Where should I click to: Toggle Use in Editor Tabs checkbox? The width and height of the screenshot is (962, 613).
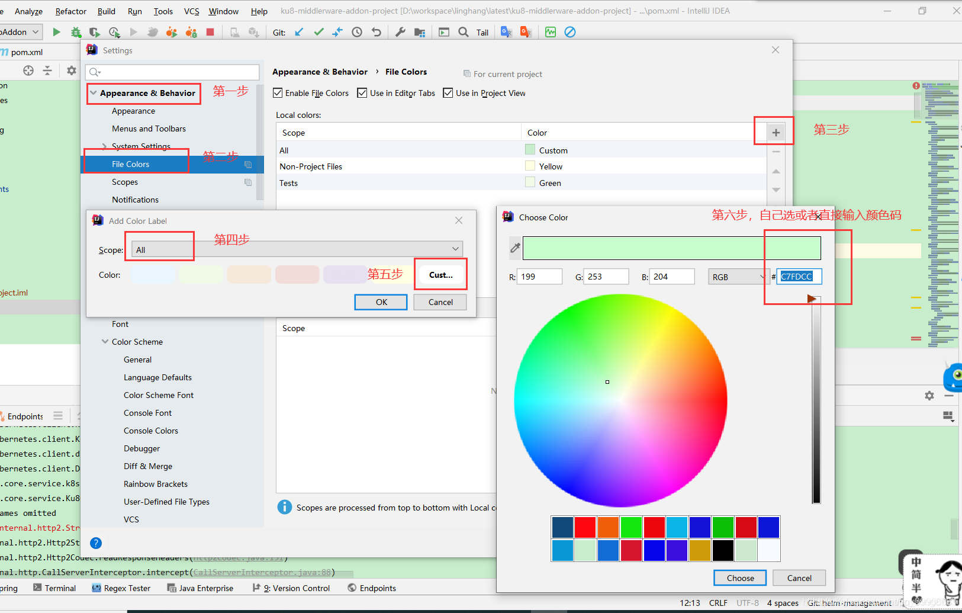coord(362,93)
